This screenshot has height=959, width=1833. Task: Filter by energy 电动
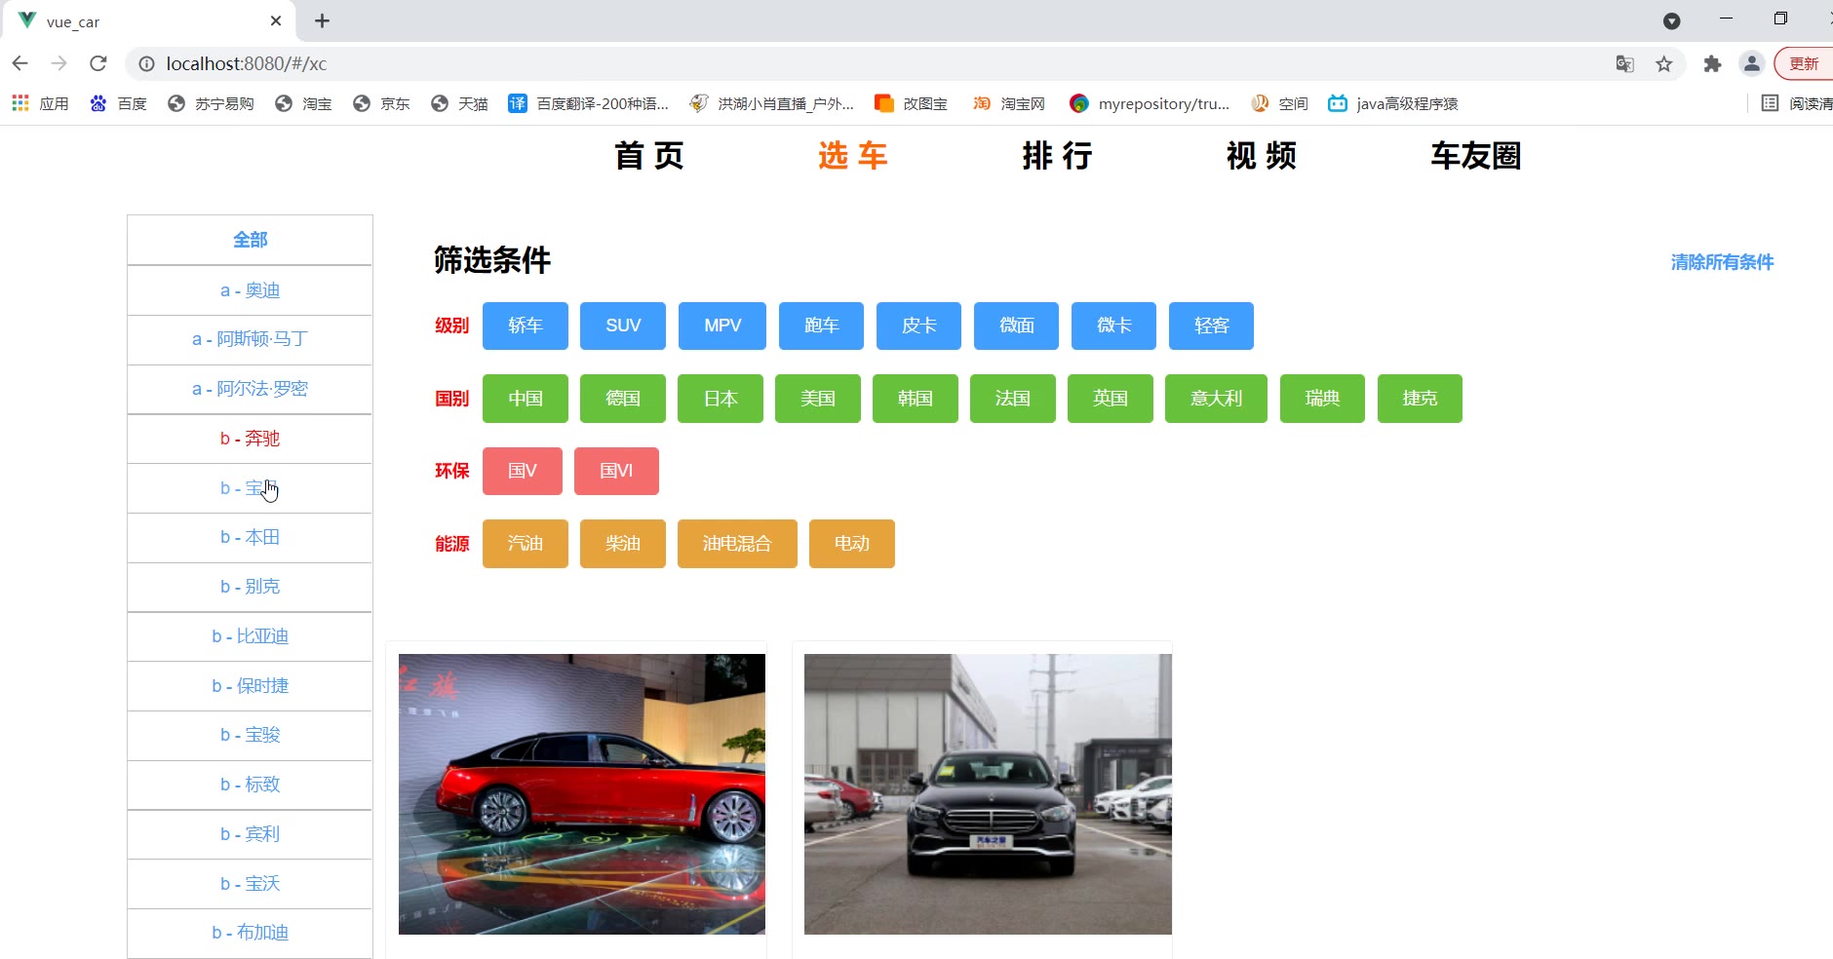pyautogui.click(x=852, y=544)
